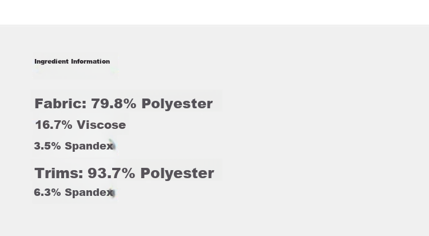This screenshot has width=429, height=236.
Task: Select the word "Information" in the heading
Action: click(x=90, y=61)
